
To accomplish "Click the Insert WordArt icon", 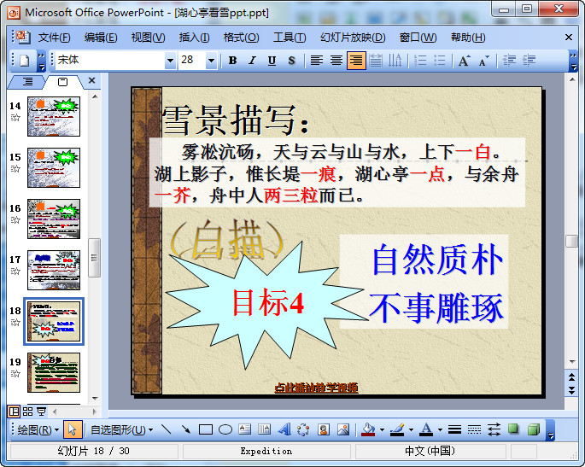I will click(x=284, y=429).
